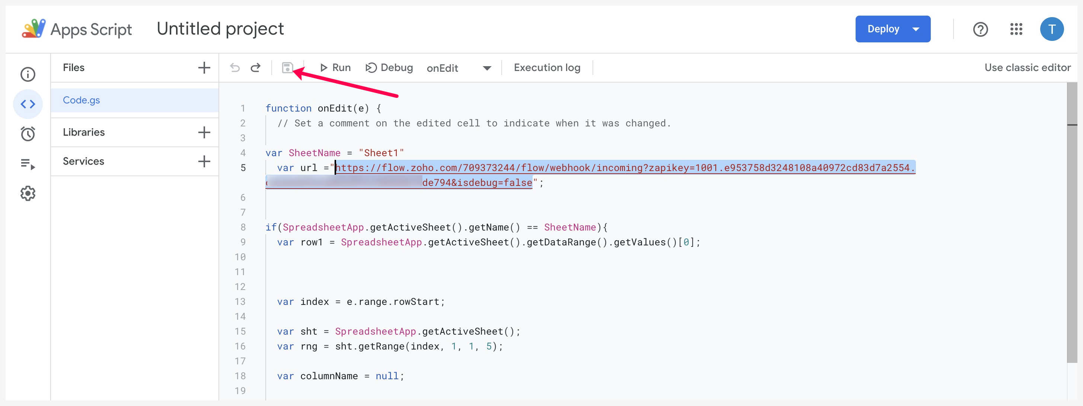Open the Executions list icon
The height and width of the screenshot is (406, 1083).
point(28,164)
